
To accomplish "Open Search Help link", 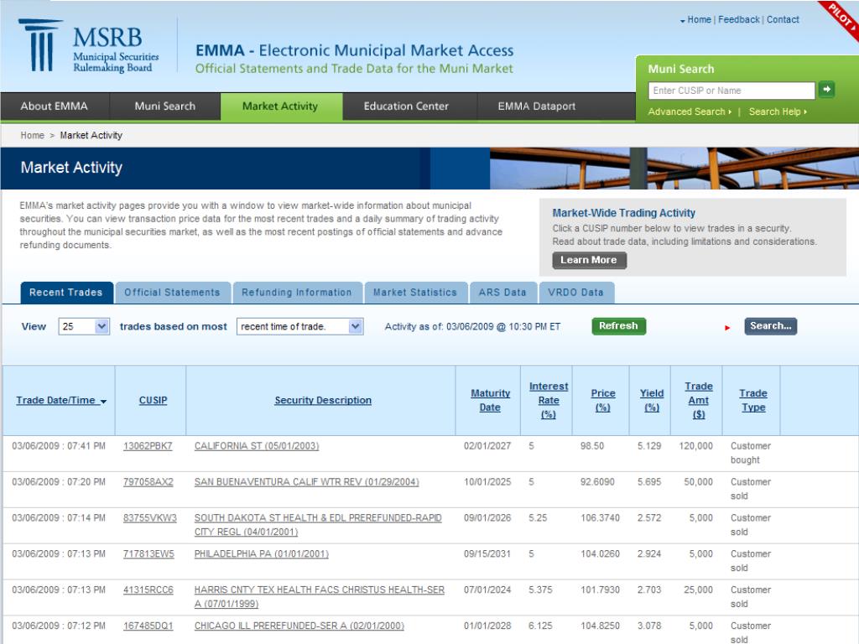I will coord(778,112).
